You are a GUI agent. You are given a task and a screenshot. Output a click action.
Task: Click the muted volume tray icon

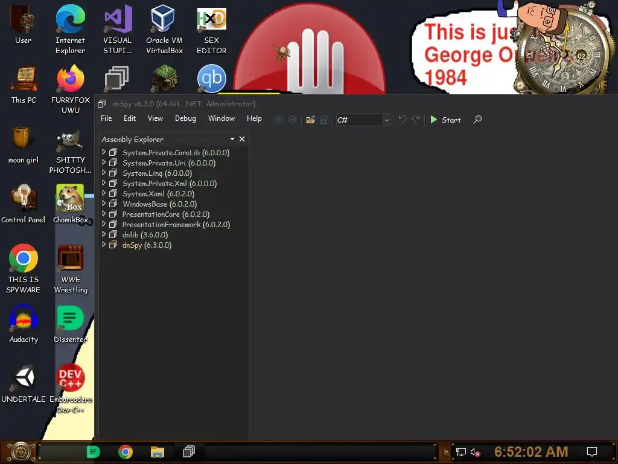click(475, 452)
